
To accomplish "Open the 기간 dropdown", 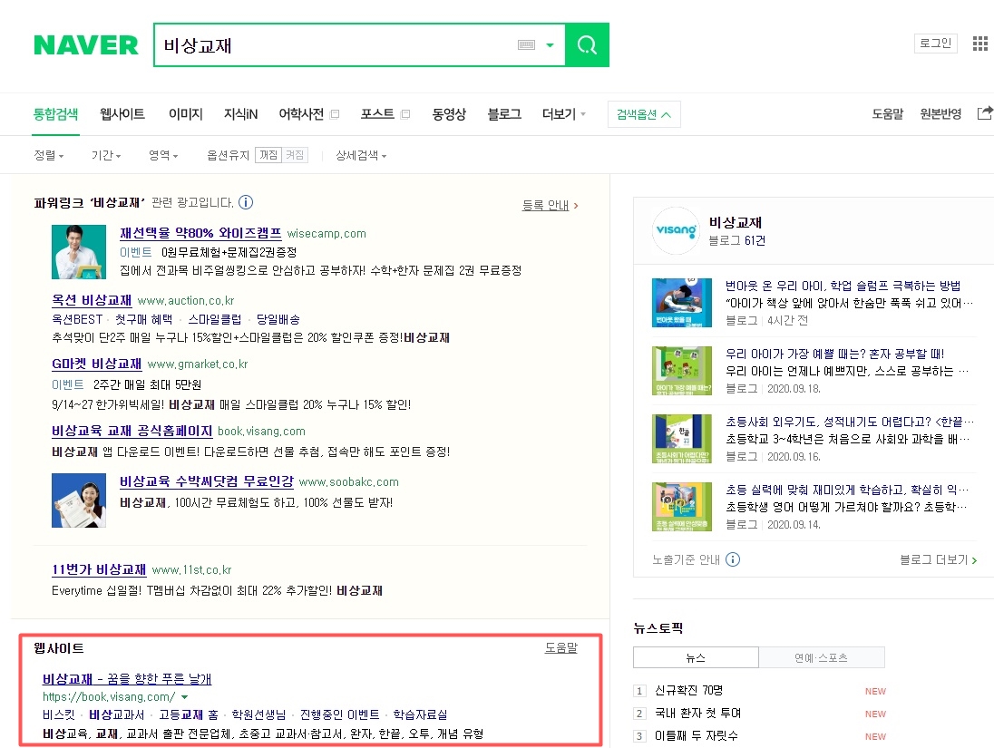I will pyautogui.click(x=106, y=155).
